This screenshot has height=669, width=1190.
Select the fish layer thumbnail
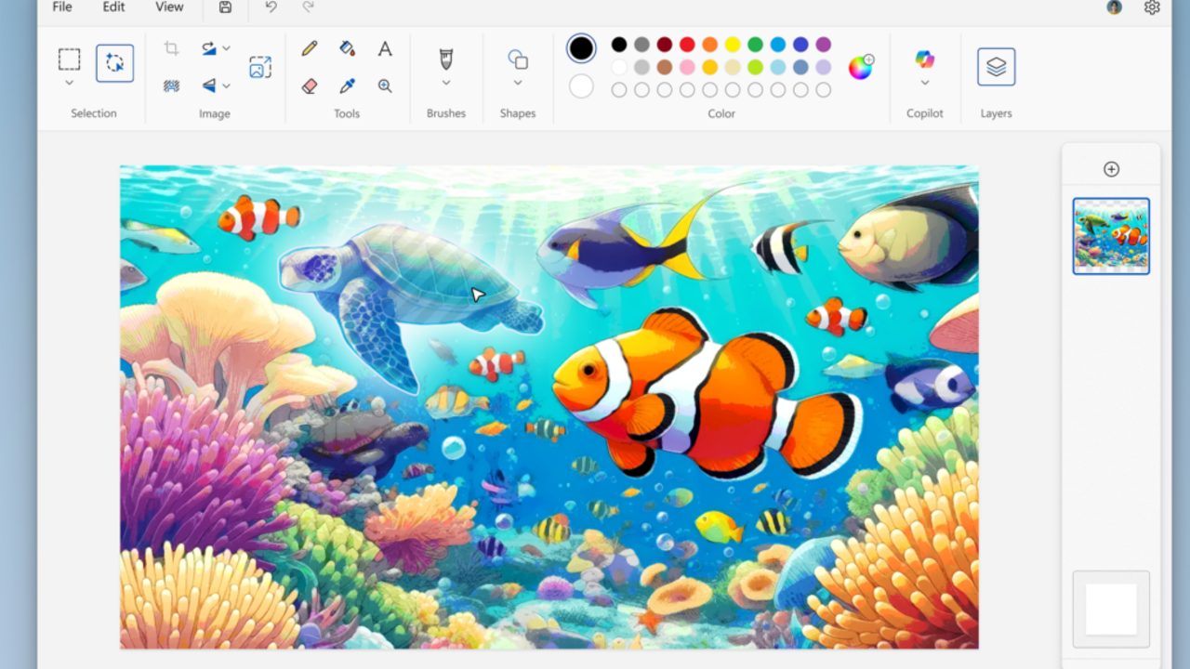[x=1111, y=236]
